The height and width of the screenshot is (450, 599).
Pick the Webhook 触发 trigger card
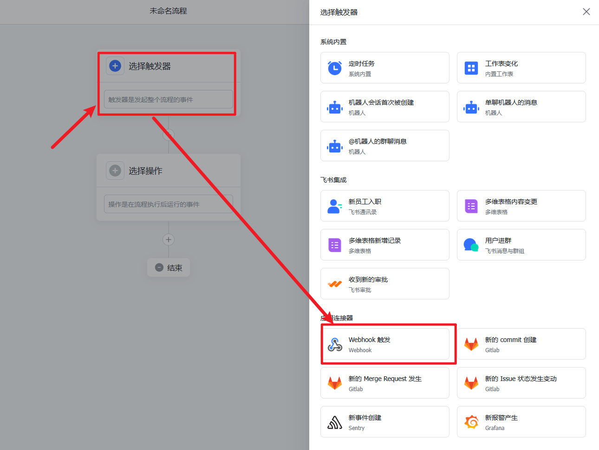[385, 344]
